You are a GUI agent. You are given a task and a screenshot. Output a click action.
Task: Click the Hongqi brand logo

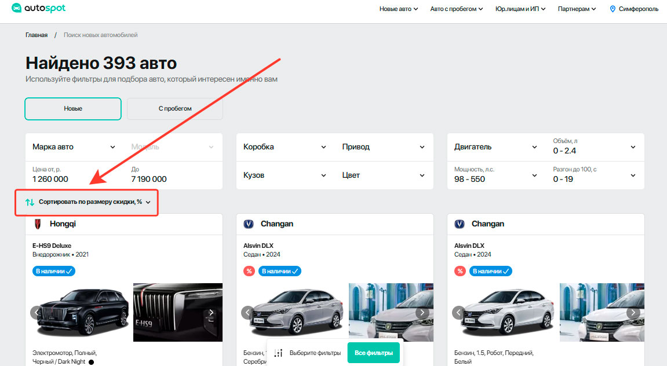[38, 224]
